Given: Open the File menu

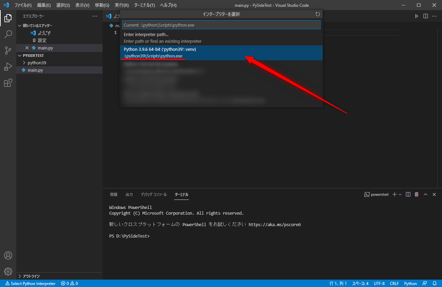Looking at the screenshot, I should 23,5.
